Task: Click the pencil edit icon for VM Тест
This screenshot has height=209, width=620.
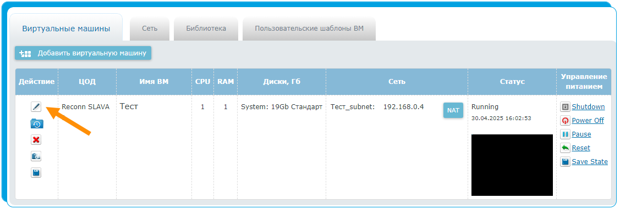Action: [x=36, y=106]
